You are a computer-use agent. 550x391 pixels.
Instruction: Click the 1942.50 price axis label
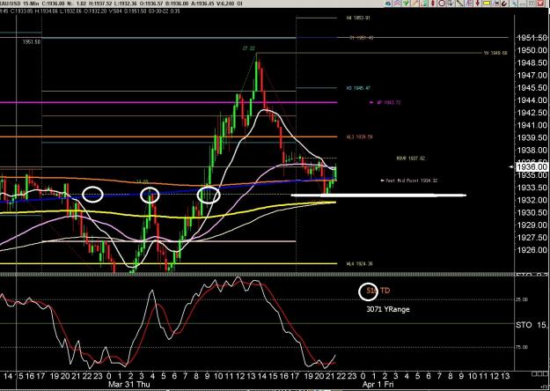coord(532,113)
